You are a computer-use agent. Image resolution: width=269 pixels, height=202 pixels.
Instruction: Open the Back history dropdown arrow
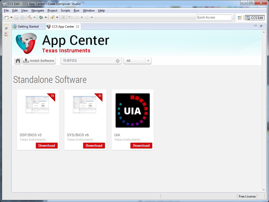click(x=82, y=17)
